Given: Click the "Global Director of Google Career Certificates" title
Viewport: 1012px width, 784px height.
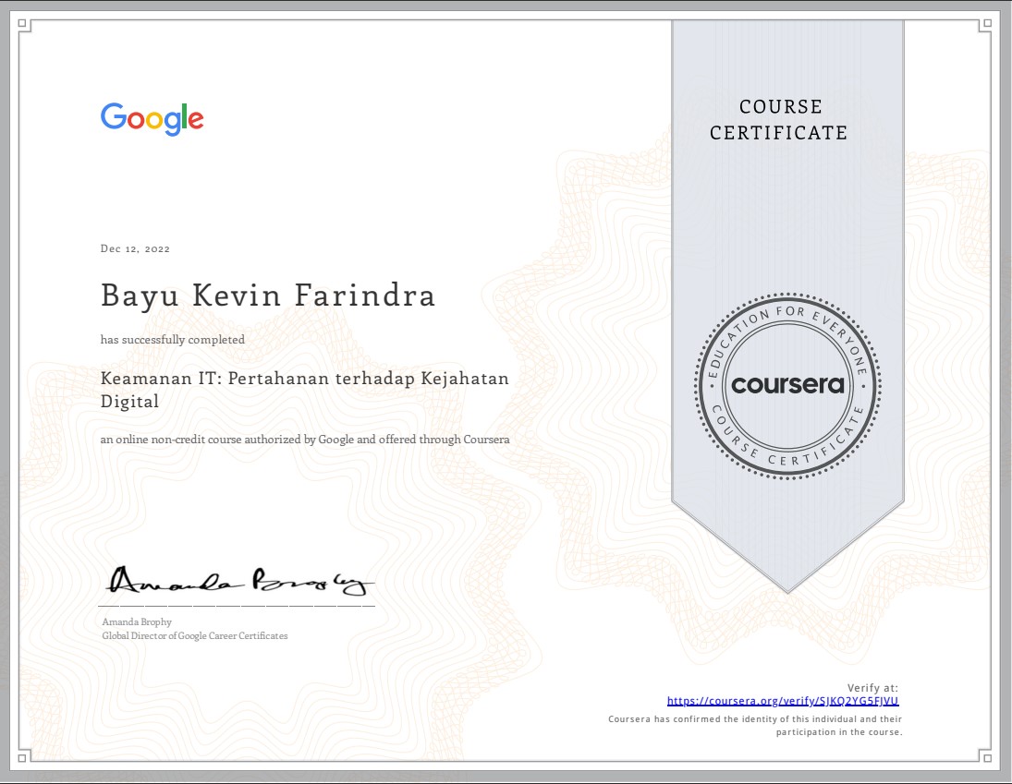Looking at the screenshot, I should 195,635.
